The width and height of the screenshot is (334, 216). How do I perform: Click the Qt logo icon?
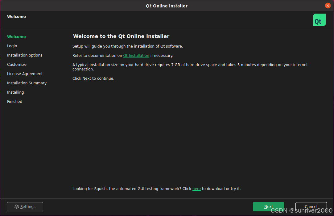pos(319,20)
